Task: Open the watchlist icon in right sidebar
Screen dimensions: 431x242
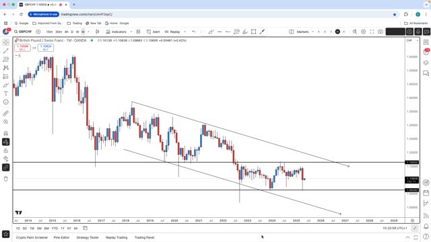Action: (426, 42)
